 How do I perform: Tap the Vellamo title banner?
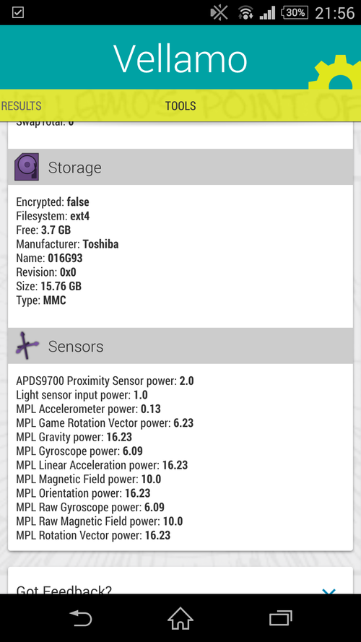[180, 58]
